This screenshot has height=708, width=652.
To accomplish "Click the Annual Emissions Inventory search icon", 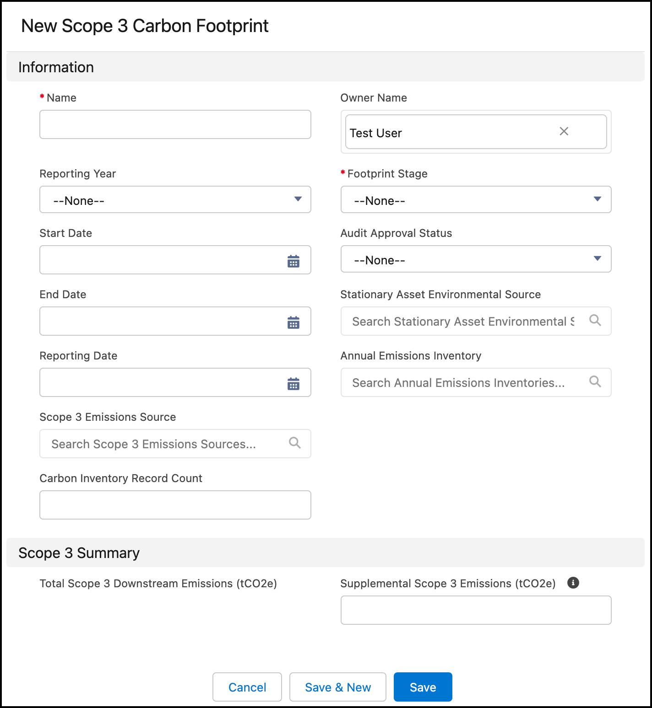I will point(595,381).
